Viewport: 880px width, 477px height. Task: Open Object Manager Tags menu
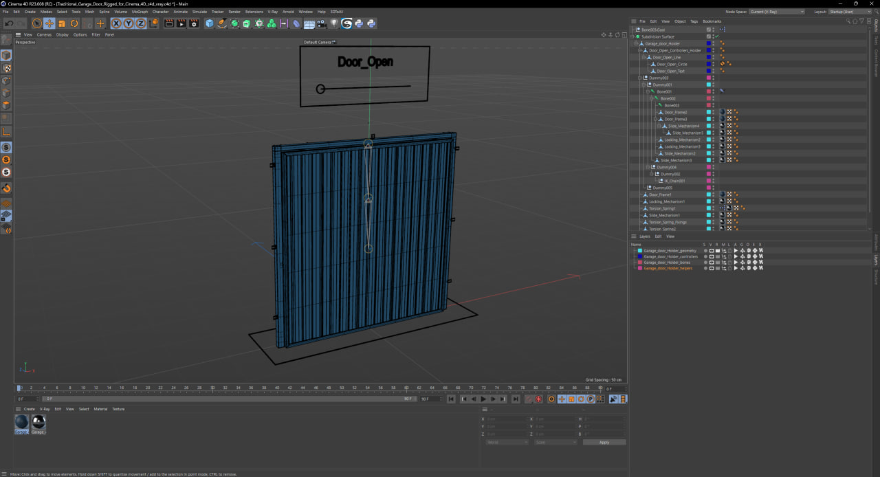[x=694, y=21]
